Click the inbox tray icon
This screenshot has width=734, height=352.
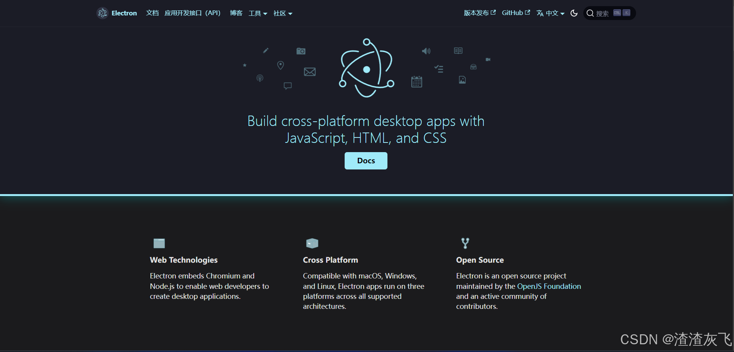[x=473, y=67]
